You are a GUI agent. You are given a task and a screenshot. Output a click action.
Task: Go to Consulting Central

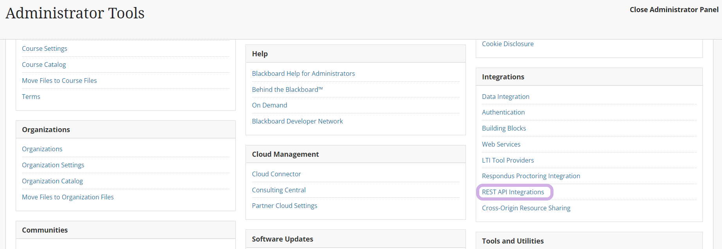pos(279,190)
